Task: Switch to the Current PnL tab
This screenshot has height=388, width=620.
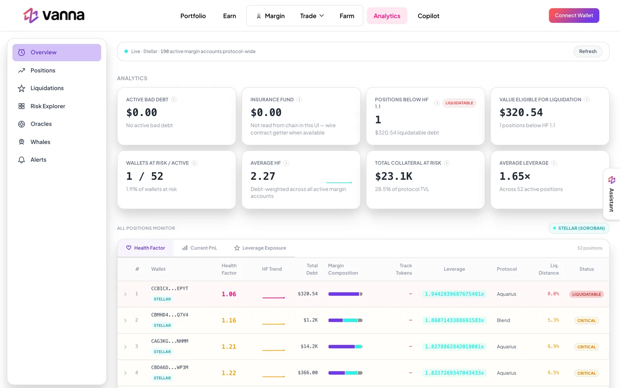Action: click(200, 248)
